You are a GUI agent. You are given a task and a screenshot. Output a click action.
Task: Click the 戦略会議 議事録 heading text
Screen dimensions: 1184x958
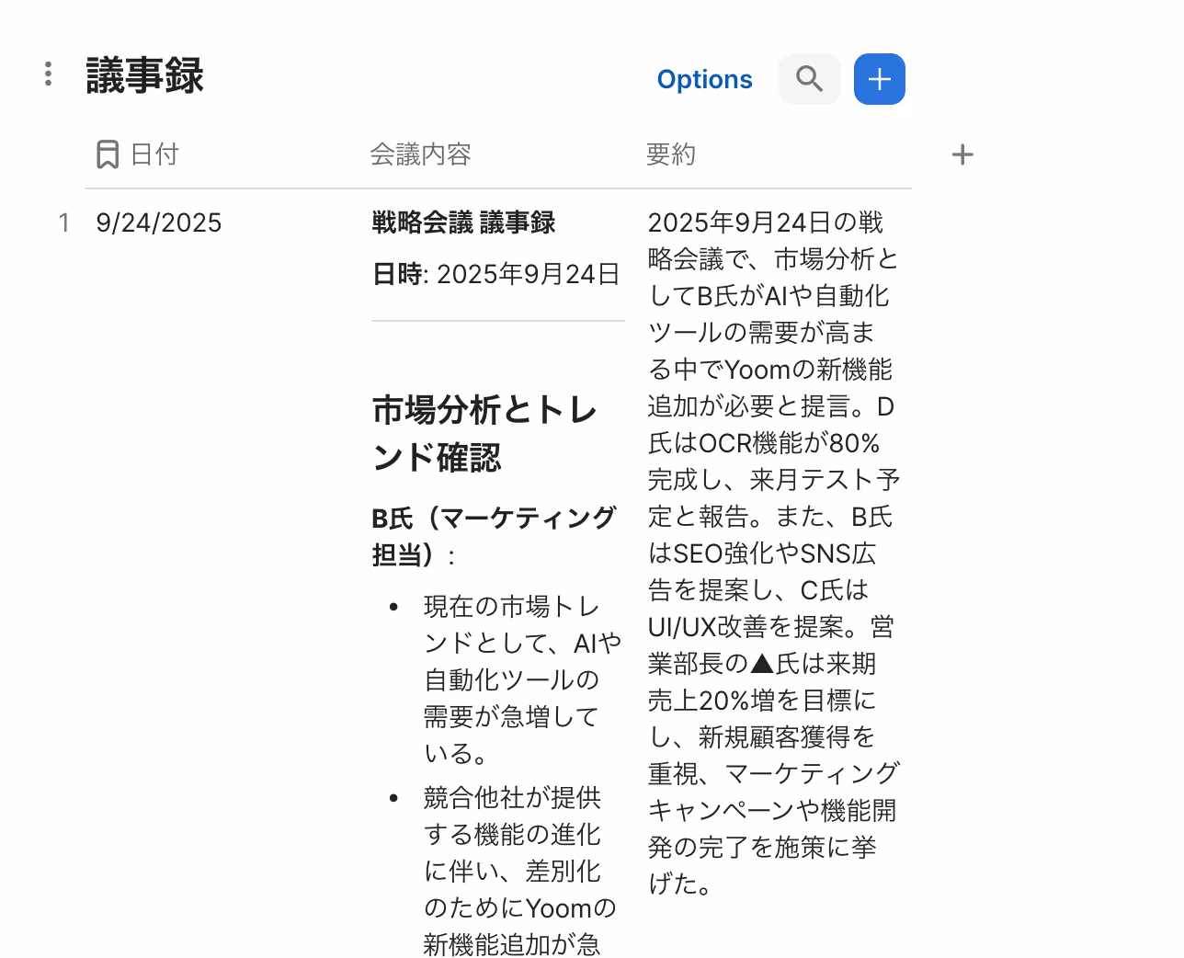coord(463,222)
